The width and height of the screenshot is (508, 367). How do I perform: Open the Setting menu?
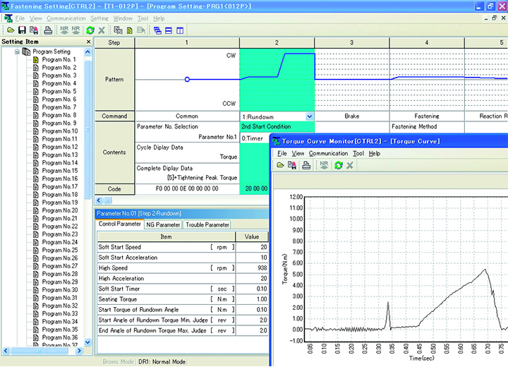coord(99,18)
